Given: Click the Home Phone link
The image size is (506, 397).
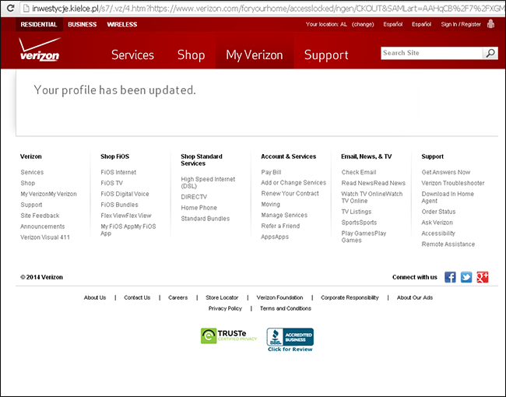Looking at the screenshot, I should click(199, 208).
